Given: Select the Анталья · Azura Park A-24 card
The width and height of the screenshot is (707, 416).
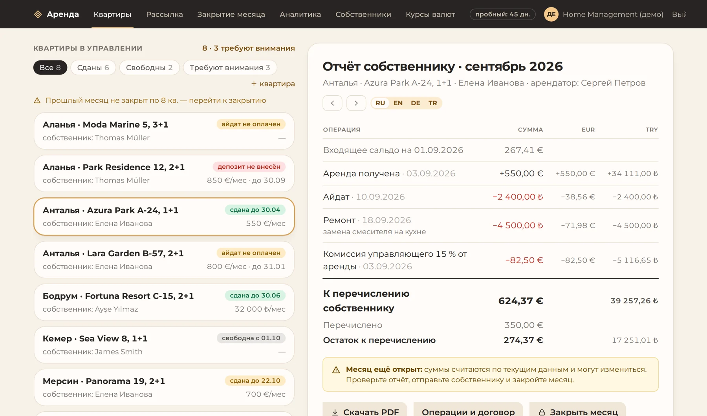Looking at the screenshot, I should tap(164, 217).
